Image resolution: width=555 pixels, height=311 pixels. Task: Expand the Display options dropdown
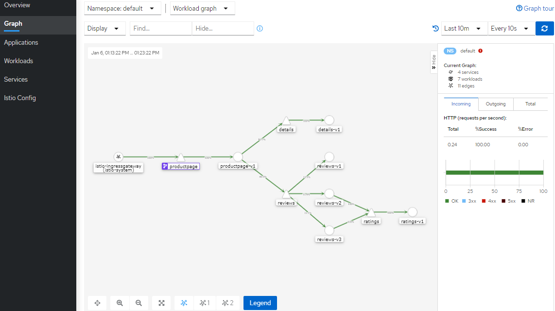pyautogui.click(x=105, y=29)
